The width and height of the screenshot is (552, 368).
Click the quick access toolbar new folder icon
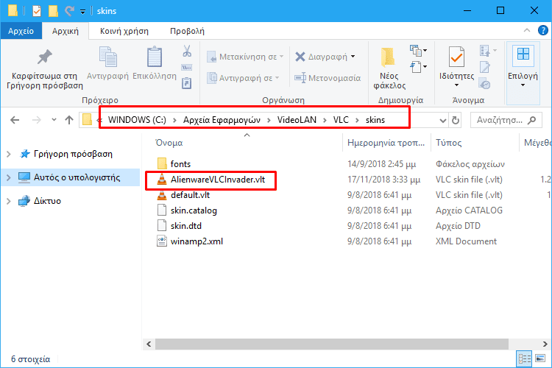(x=53, y=11)
